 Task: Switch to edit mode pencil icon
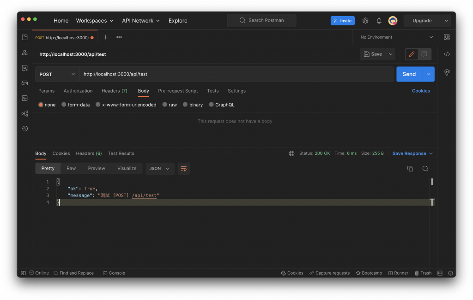412,54
